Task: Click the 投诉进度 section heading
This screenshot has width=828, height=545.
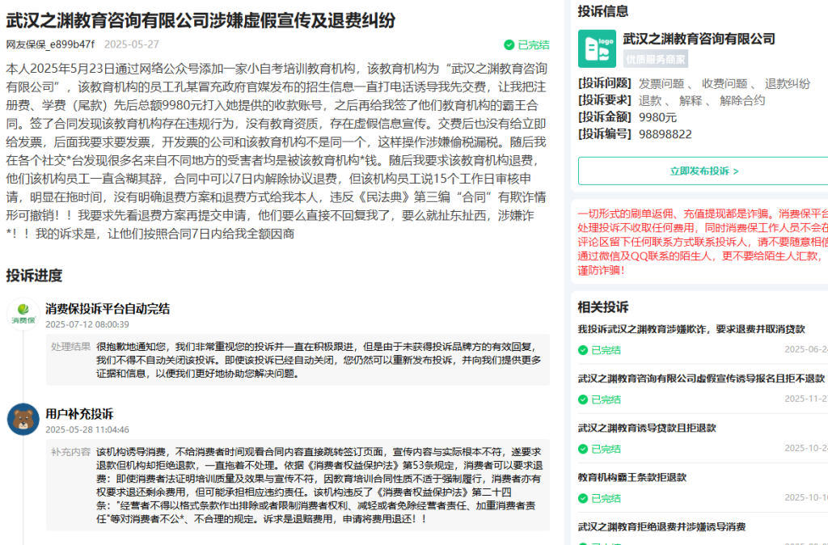Action: coord(34,275)
